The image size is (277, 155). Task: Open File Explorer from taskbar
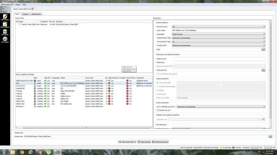click(x=13, y=152)
